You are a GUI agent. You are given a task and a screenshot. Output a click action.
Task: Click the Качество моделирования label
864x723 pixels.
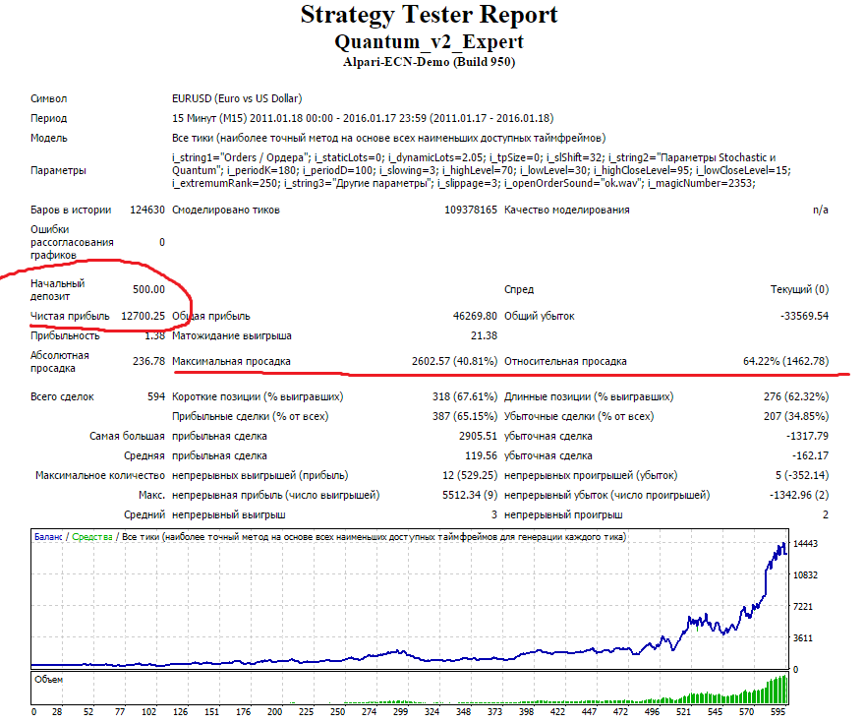pos(566,210)
